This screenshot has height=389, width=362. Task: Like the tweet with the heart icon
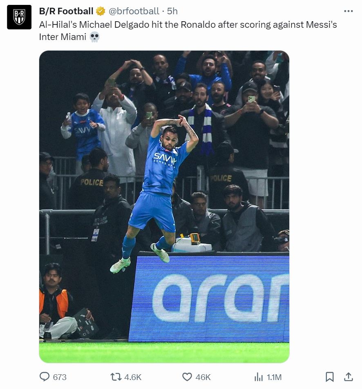click(187, 377)
